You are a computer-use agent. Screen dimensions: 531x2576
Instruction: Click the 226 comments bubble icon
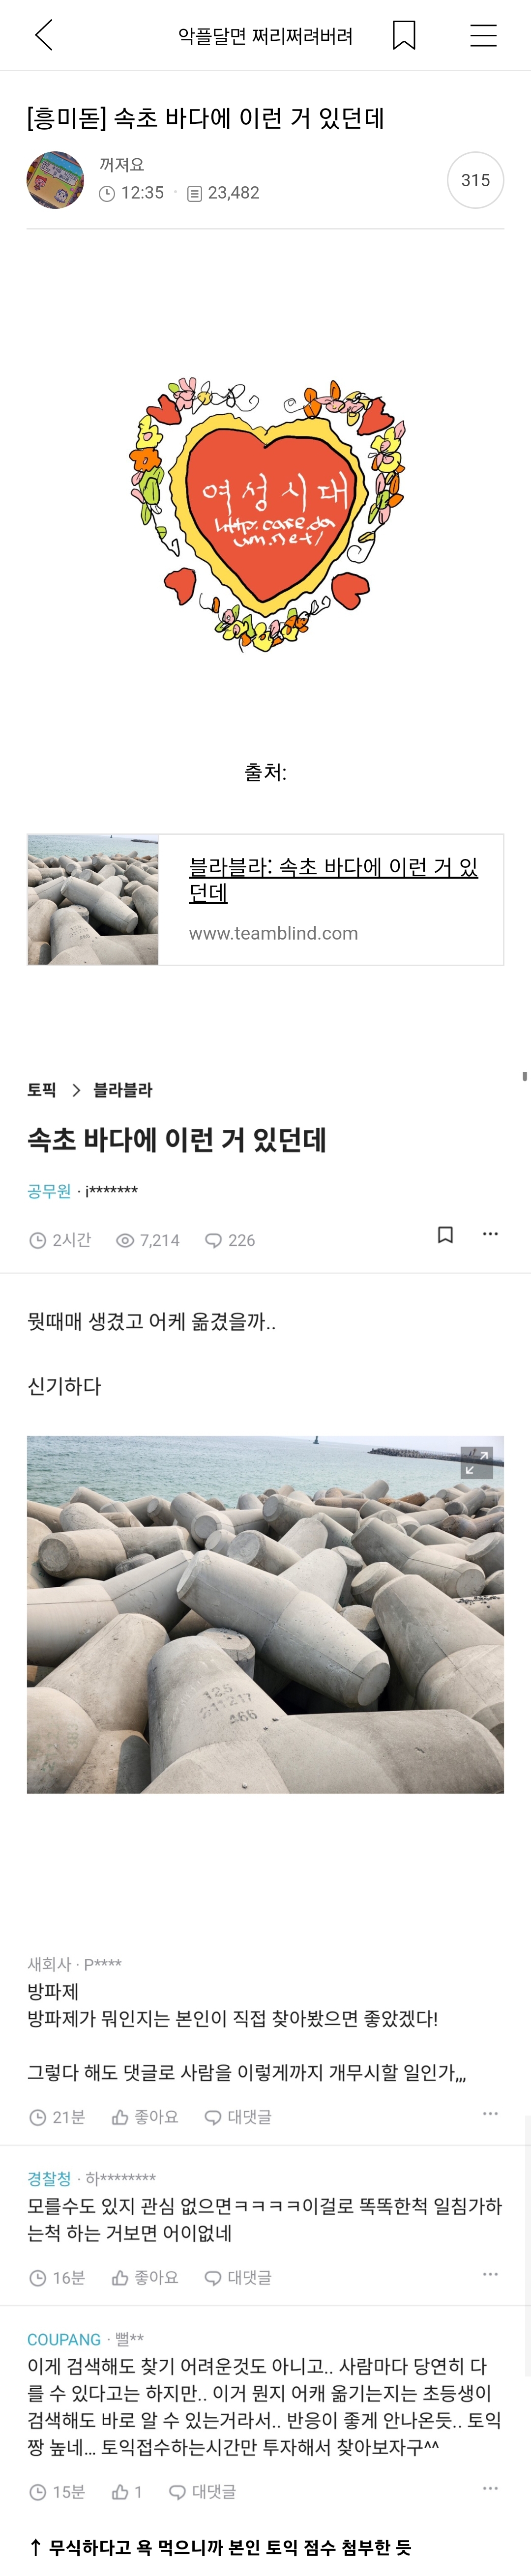click(213, 1240)
